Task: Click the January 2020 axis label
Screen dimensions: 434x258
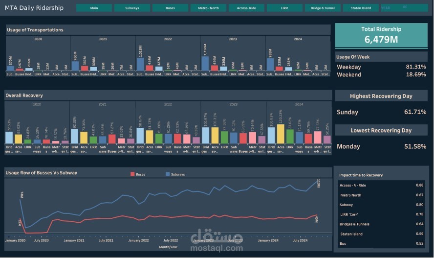Action: click(15, 240)
